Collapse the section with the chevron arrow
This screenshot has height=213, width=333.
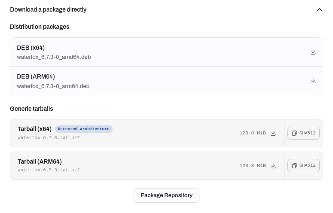pos(319,10)
